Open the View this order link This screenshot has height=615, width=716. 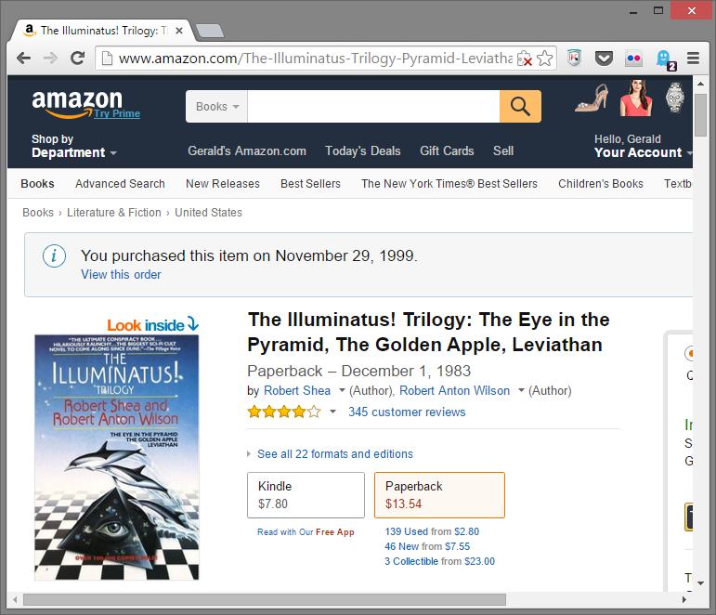coord(121,275)
